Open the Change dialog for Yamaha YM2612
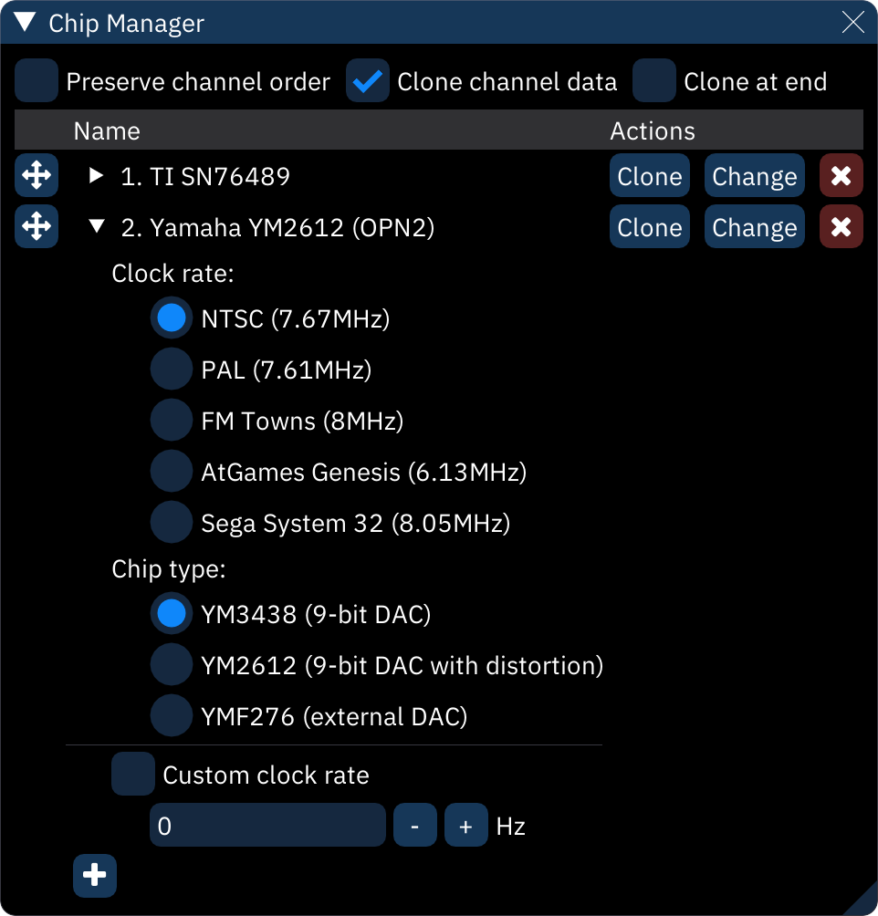878x916 pixels. pos(754,226)
